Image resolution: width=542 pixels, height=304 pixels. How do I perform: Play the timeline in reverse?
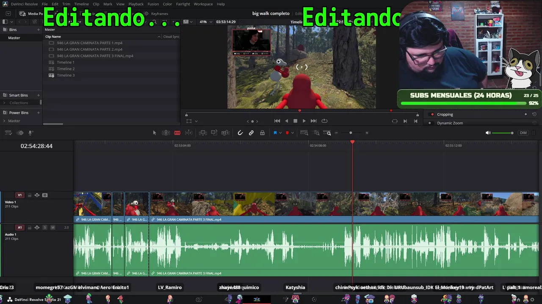(x=287, y=121)
